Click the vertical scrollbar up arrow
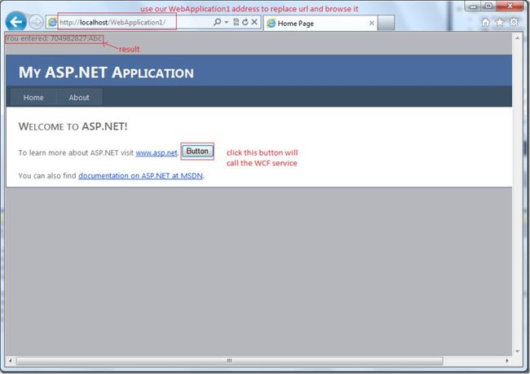Image resolution: width=530 pixels, height=374 pixels. [x=518, y=37]
